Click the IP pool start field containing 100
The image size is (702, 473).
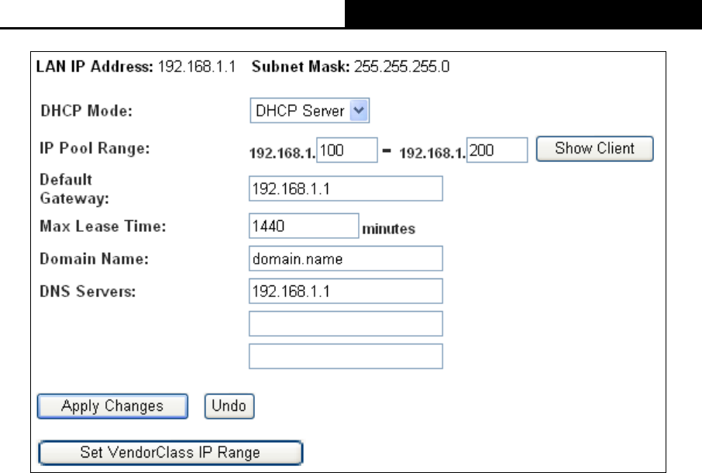[x=347, y=150]
